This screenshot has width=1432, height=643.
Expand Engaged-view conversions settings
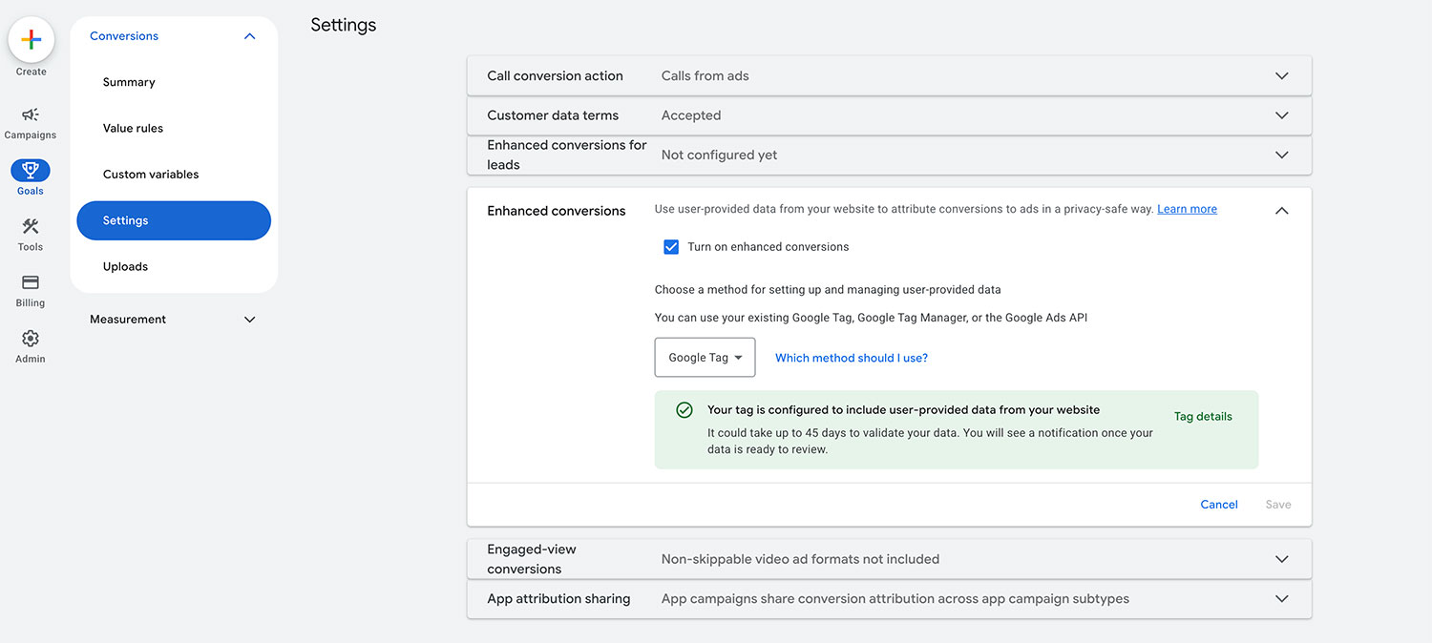coord(1282,558)
